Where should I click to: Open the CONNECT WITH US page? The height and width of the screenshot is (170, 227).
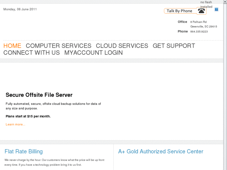32,53
